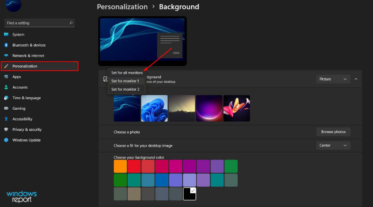
Task: Click the Accessibility icon
Action: click(6, 119)
